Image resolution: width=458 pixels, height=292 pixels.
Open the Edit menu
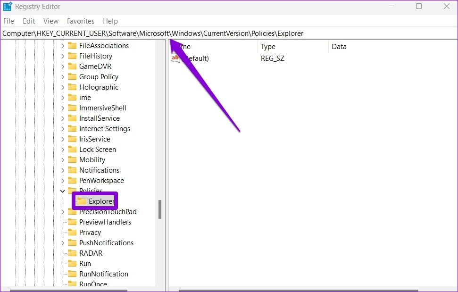pyautogui.click(x=29, y=21)
